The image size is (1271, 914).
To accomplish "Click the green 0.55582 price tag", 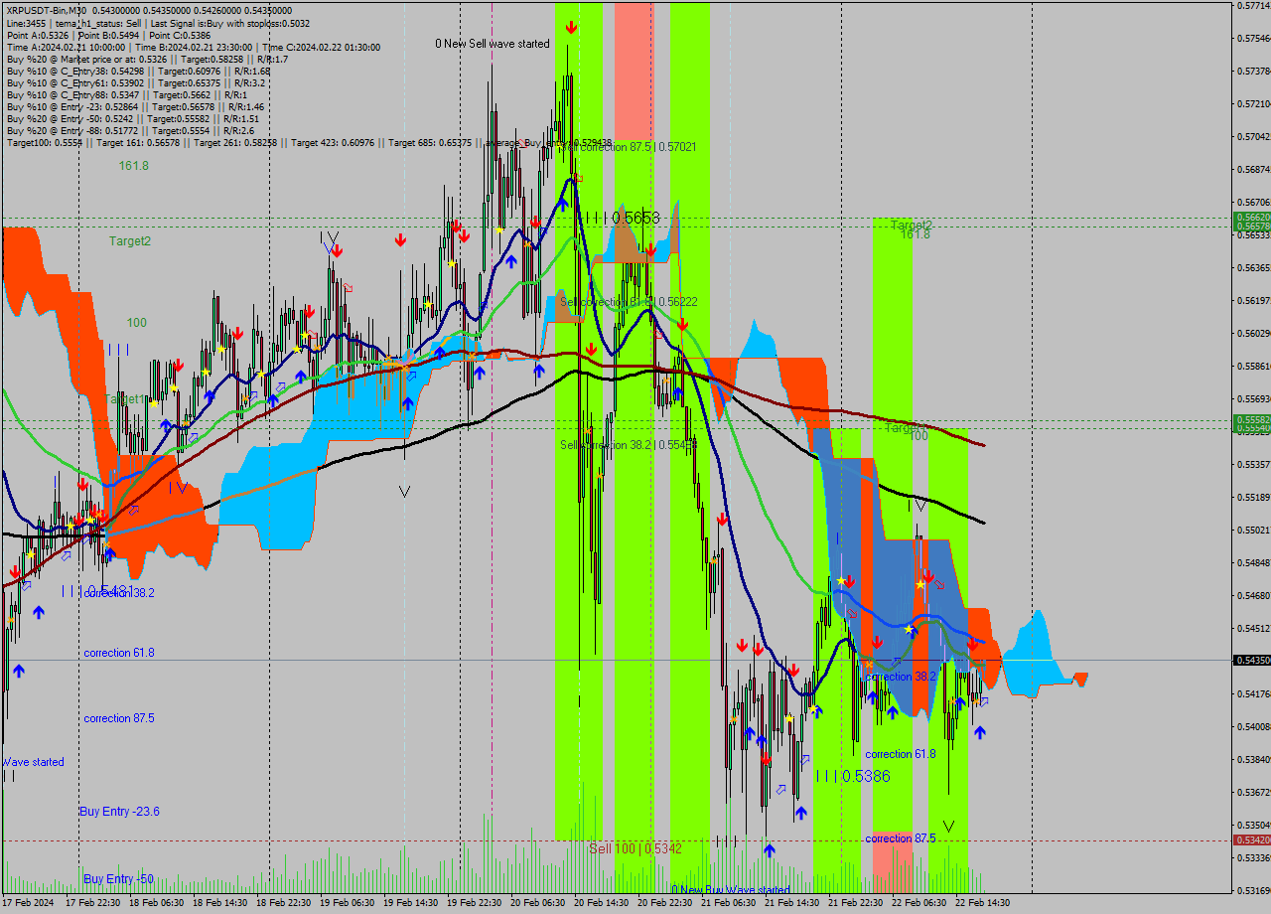I will (1251, 420).
